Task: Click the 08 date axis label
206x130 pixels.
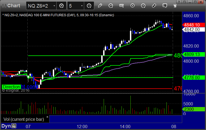Action: point(174,126)
